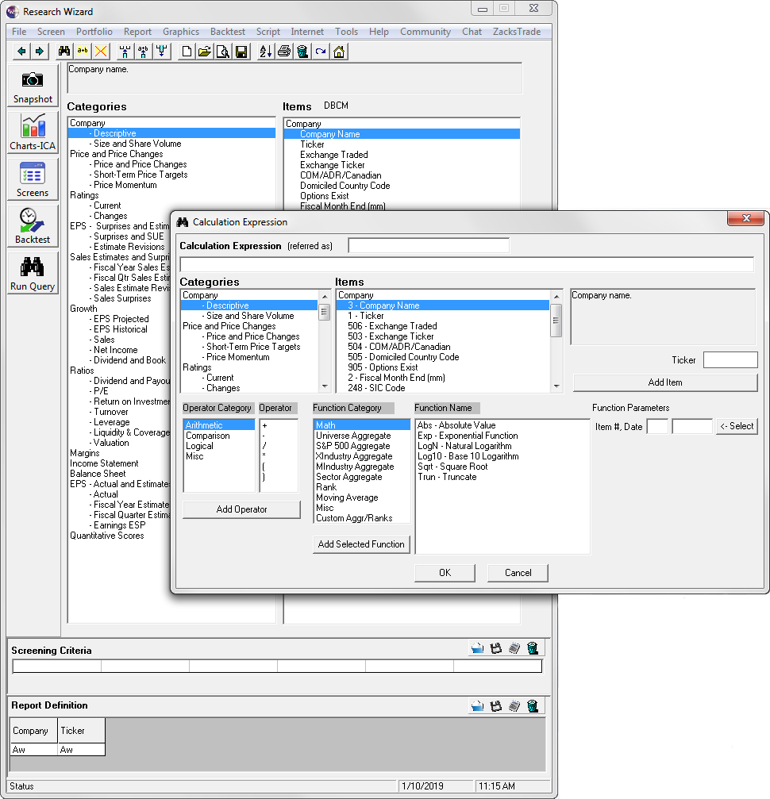The image size is (770, 799).
Task: Open the ZacksTrade menu
Action: pyautogui.click(x=517, y=32)
